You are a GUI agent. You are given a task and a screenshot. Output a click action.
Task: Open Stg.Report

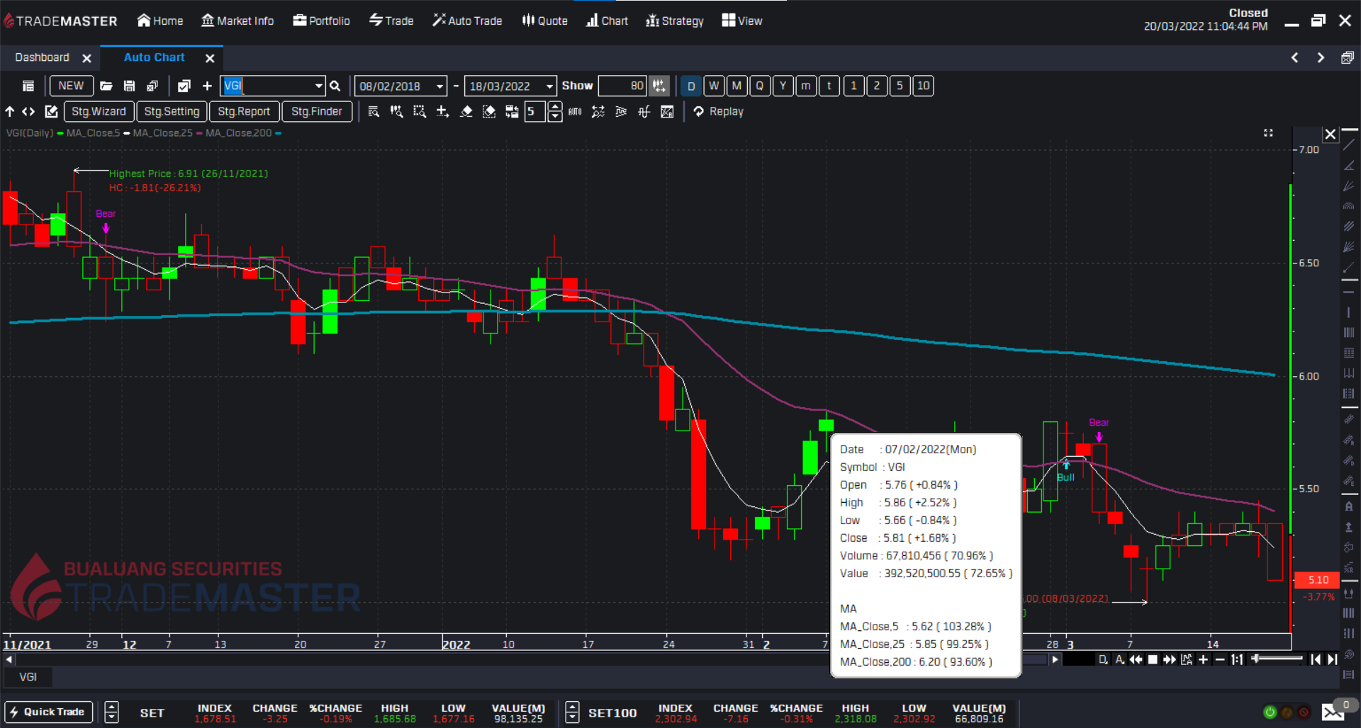pos(244,111)
